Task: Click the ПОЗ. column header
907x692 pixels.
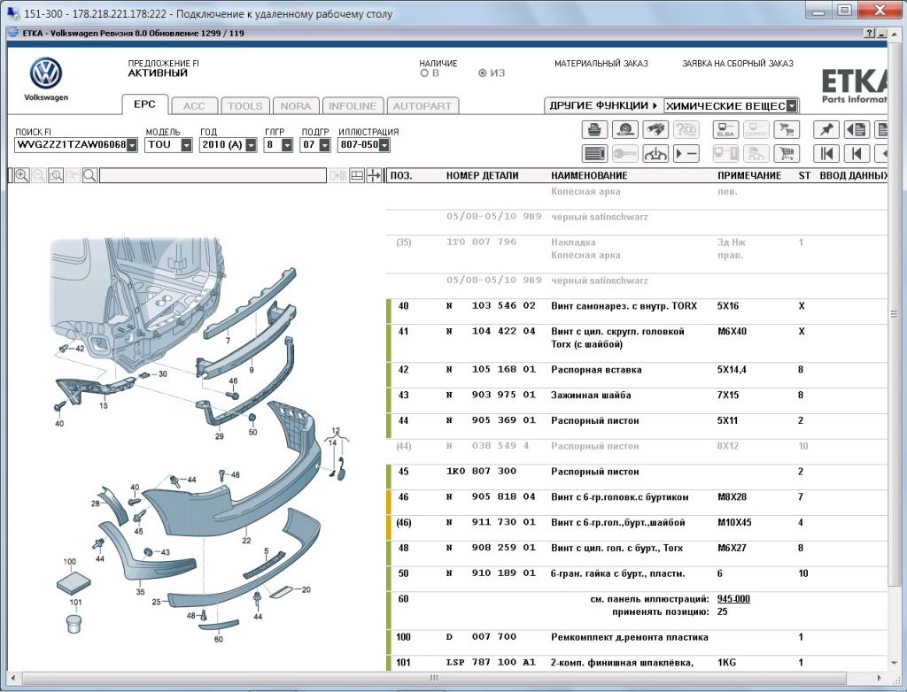Action: point(401,176)
